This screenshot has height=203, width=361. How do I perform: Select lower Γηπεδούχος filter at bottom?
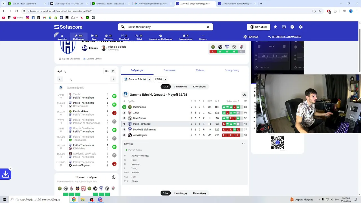point(180,193)
